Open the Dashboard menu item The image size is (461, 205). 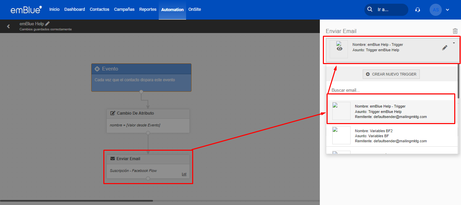click(75, 9)
